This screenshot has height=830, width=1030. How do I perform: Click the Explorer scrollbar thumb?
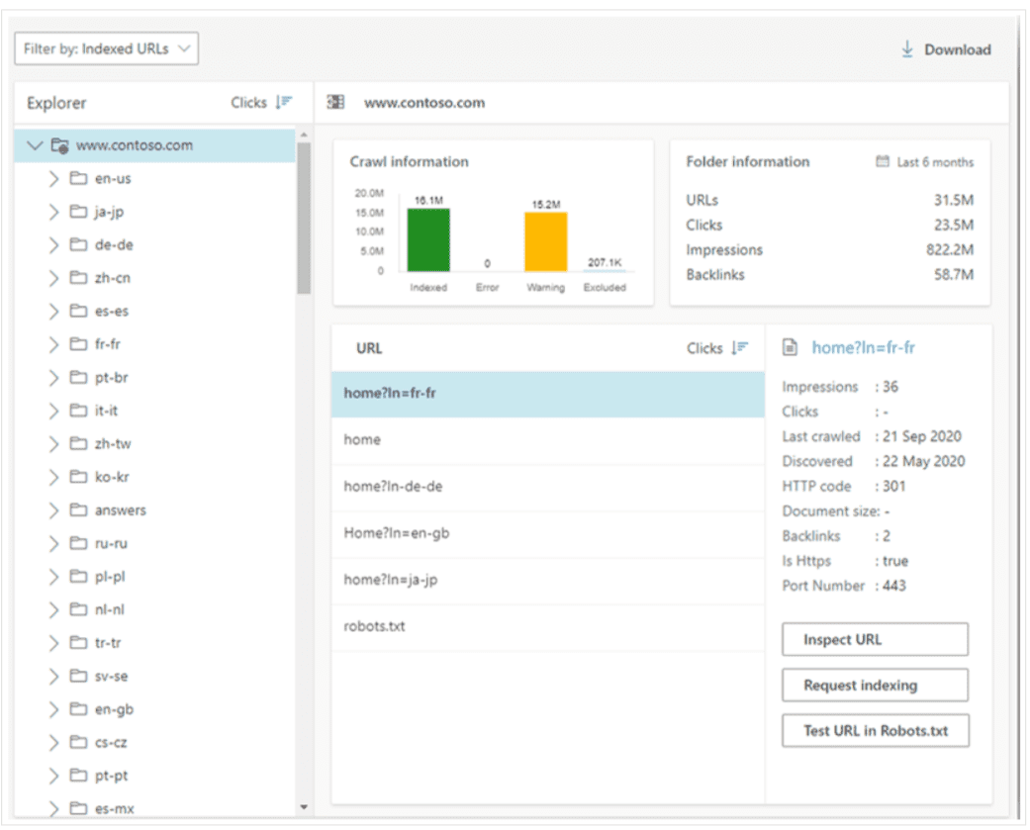[304, 218]
